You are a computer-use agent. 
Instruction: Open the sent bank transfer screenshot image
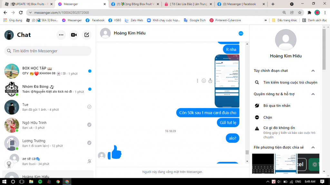click(x=227, y=81)
